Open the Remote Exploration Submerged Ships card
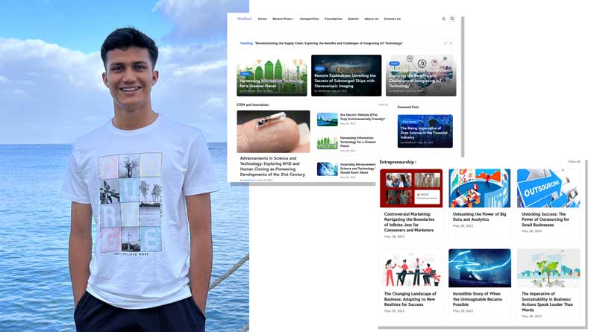The image size is (597, 332). [x=346, y=75]
